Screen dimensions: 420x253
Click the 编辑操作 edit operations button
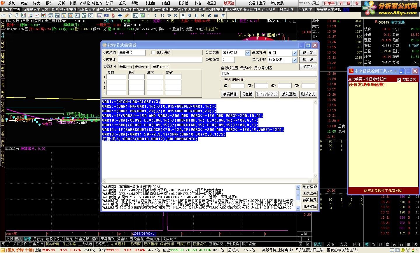point(230,94)
